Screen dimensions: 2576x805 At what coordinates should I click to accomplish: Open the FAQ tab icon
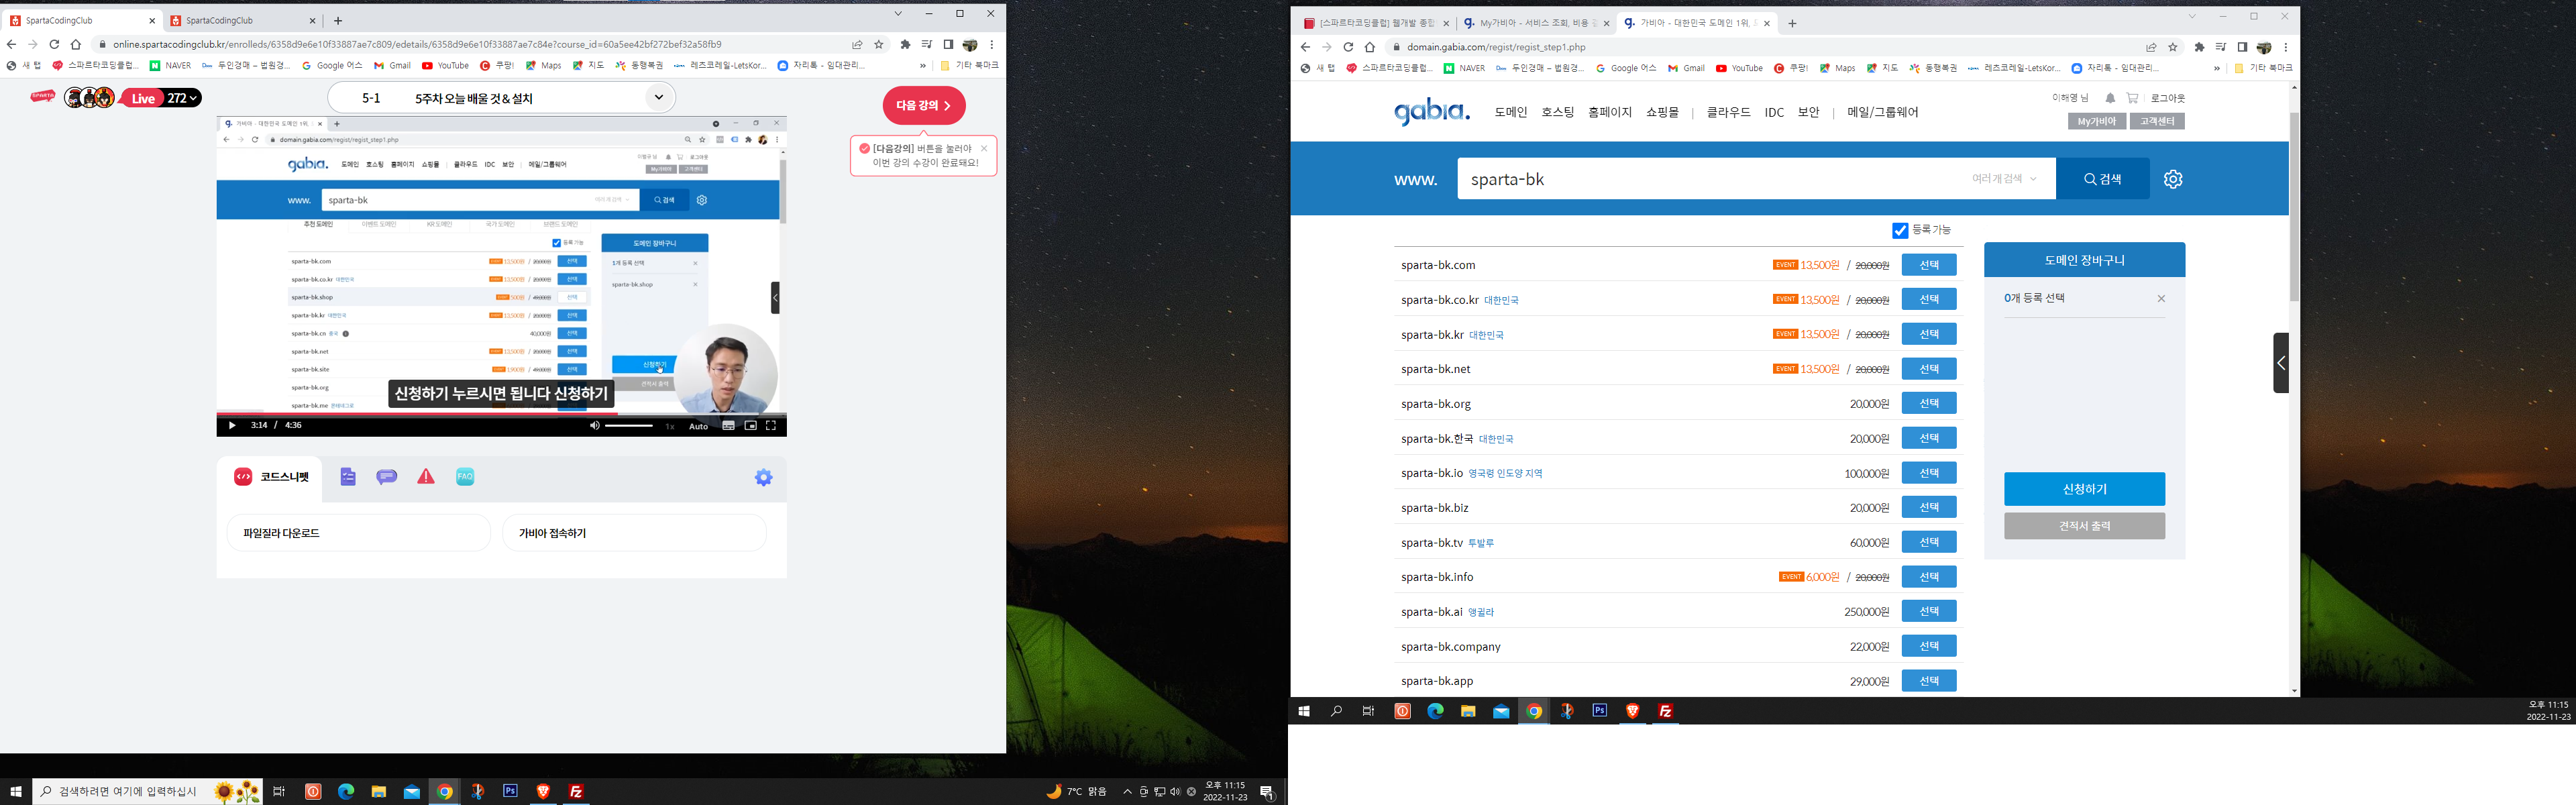(465, 477)
